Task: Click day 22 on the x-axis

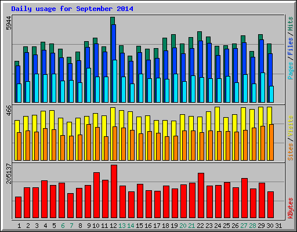Action: (x=200, y=226)
